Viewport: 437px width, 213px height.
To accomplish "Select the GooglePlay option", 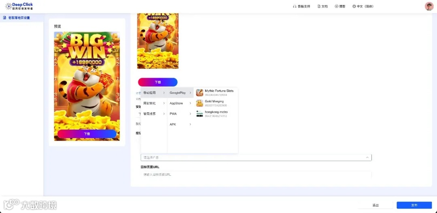I will (180, 93).
